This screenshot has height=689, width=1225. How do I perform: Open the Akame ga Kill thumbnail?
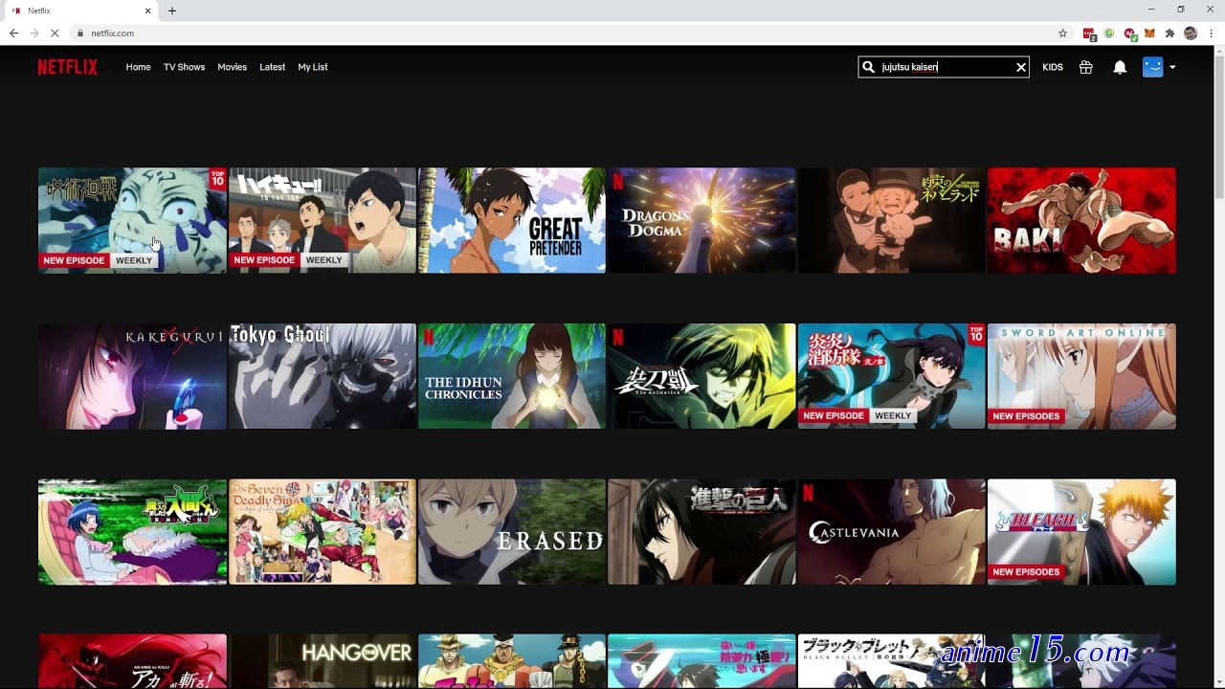tap(132, 661)
